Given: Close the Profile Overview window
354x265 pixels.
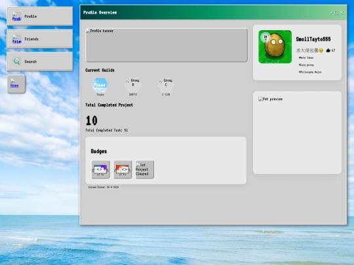Looking at the screenshot, I should pyautogui.click(x=342, y=13).
